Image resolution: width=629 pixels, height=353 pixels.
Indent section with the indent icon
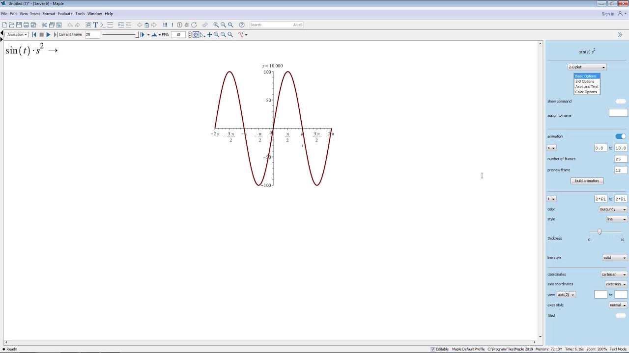pyautogui.click(x=121, y=25)
